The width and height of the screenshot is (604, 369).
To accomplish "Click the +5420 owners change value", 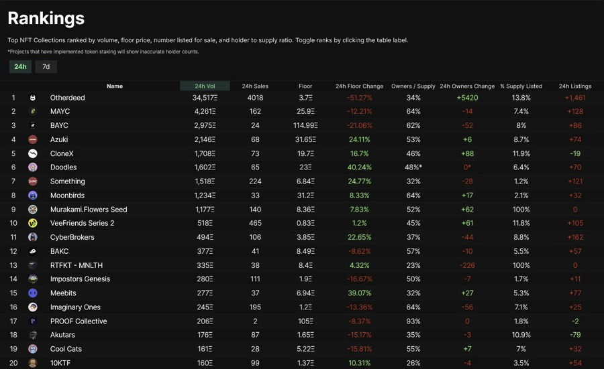I will click(467, 98).
